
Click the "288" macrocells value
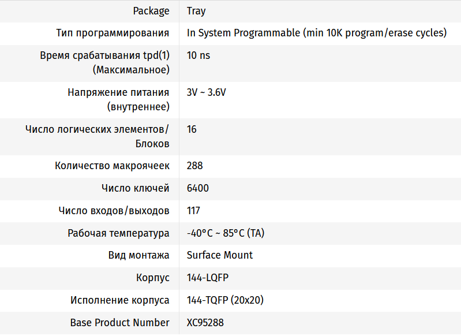click(x=194, y=166)
